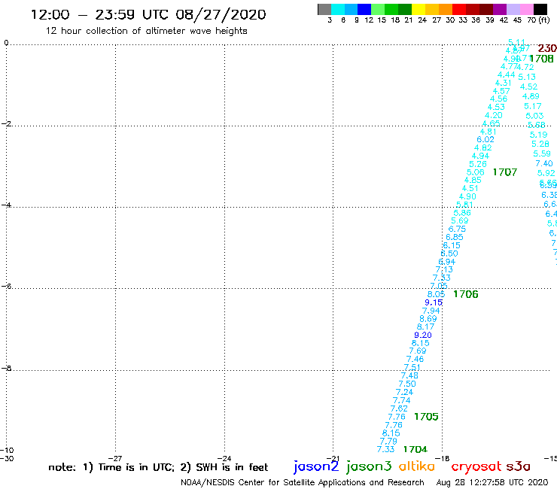Click the green track time label 1707
This screenshot has width=557, height=489.
tap(505, 172)
